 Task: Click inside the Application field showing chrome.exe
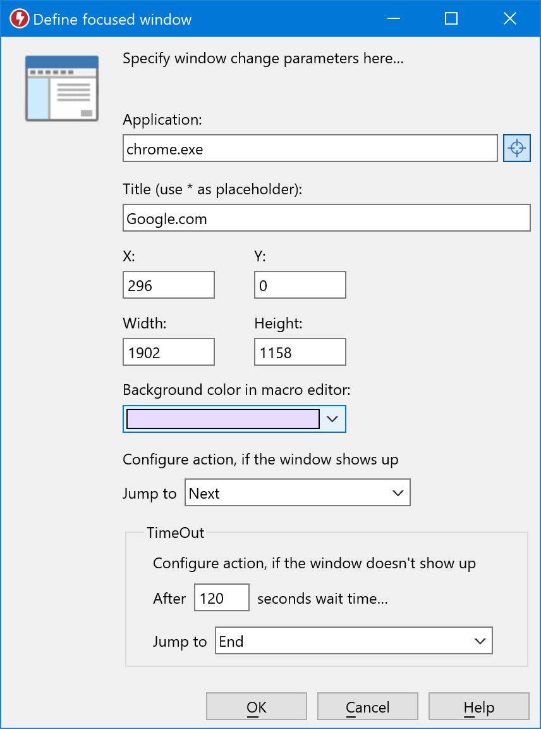coord(253,148)
